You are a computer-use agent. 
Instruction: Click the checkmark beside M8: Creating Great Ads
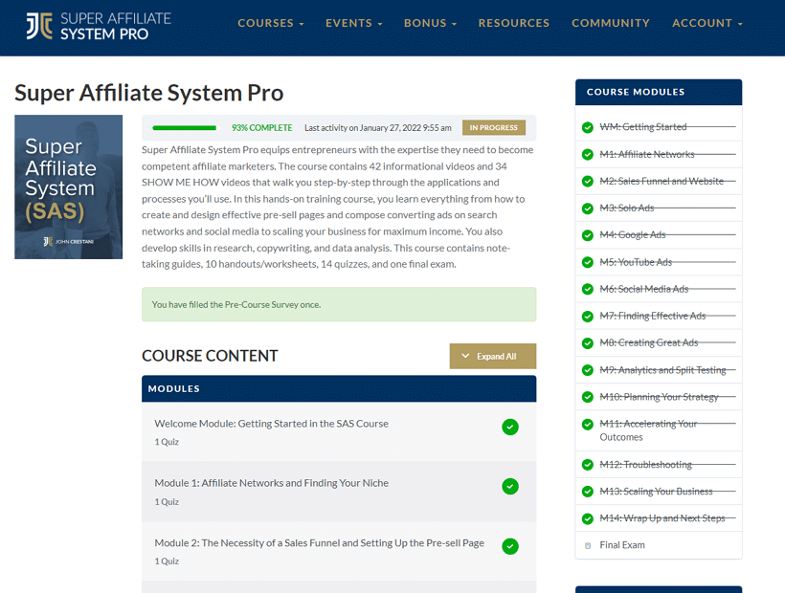(588, 343)
